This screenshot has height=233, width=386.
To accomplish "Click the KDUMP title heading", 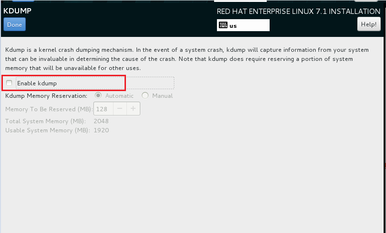I will tap(17, 11).
